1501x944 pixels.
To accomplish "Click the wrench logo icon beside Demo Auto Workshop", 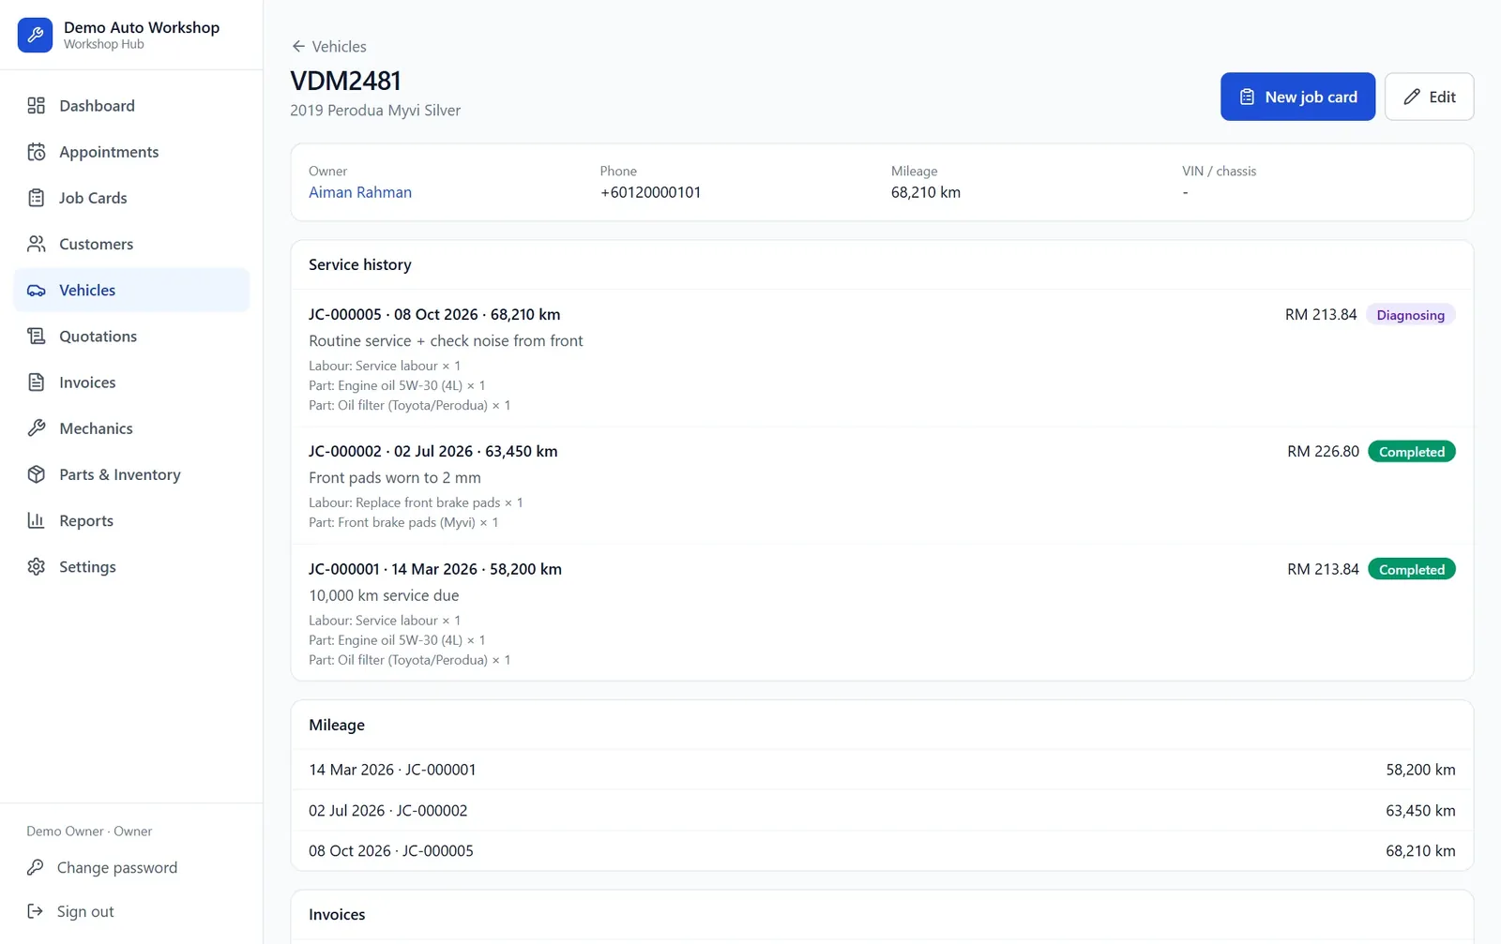I will (35, 35).
